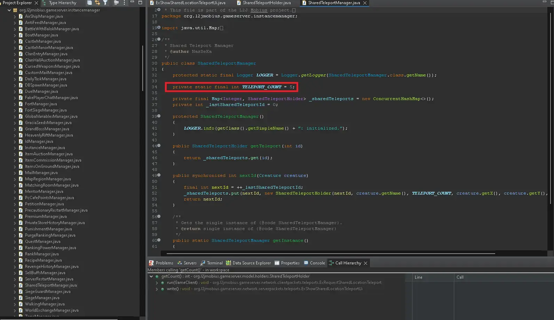Click the Java file icon of SharedTeleportManager.java in the tree
The width and height of the screenshot is (554, 320).
[x=21, y=285]
